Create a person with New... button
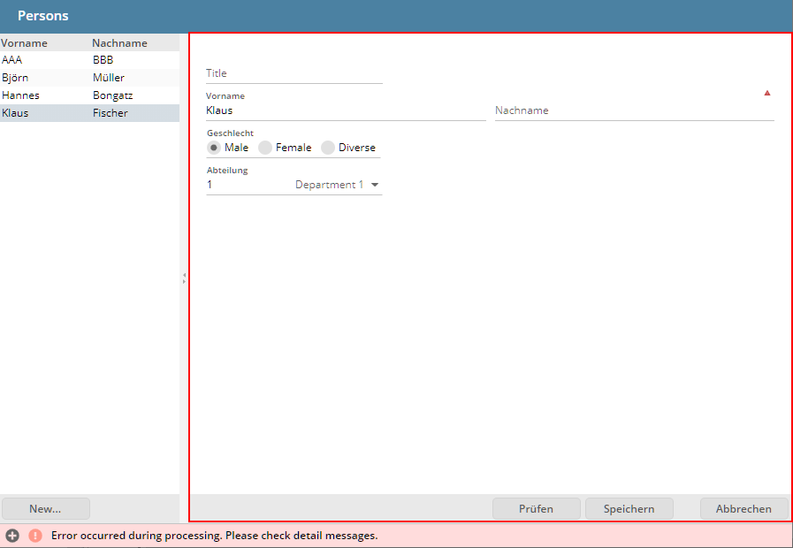793x548 pixels. [x=45, y=508]
